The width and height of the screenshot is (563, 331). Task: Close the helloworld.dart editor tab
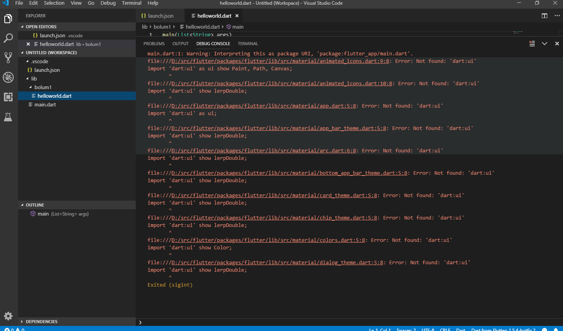[237, 16]
